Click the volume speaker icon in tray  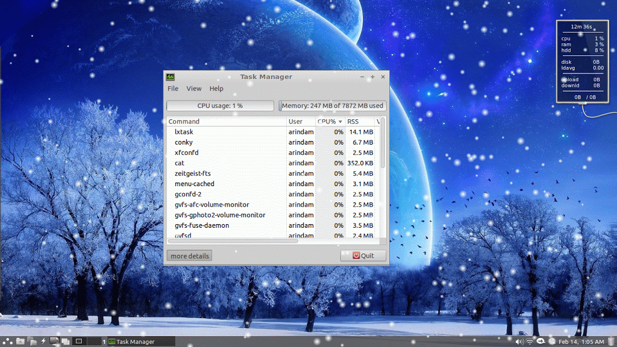(x=519, y=341)
